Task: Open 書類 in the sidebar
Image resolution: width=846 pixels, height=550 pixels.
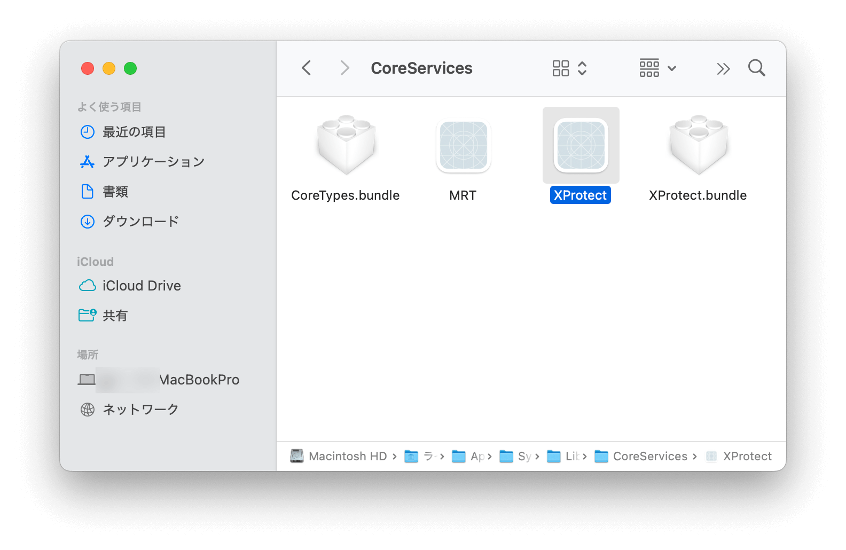Action: coord(168,192)
